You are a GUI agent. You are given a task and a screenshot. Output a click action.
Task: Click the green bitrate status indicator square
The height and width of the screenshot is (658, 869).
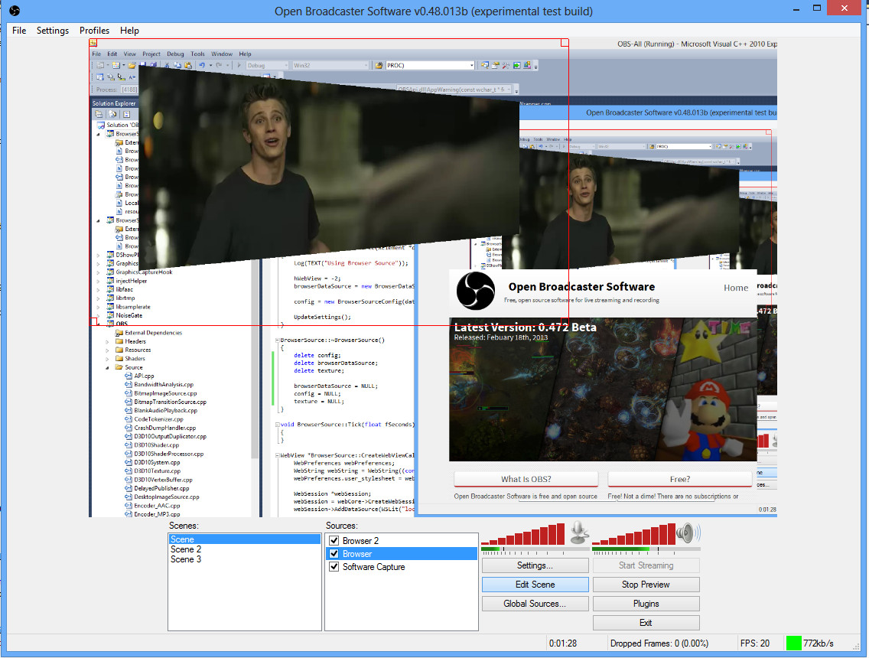(x=793, y=643)
